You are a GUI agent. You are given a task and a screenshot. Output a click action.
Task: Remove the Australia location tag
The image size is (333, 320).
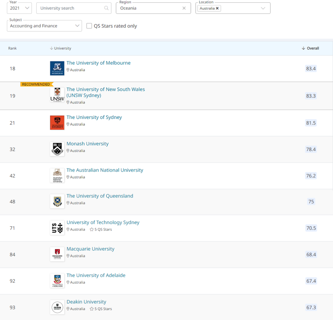tap(217, 8)
